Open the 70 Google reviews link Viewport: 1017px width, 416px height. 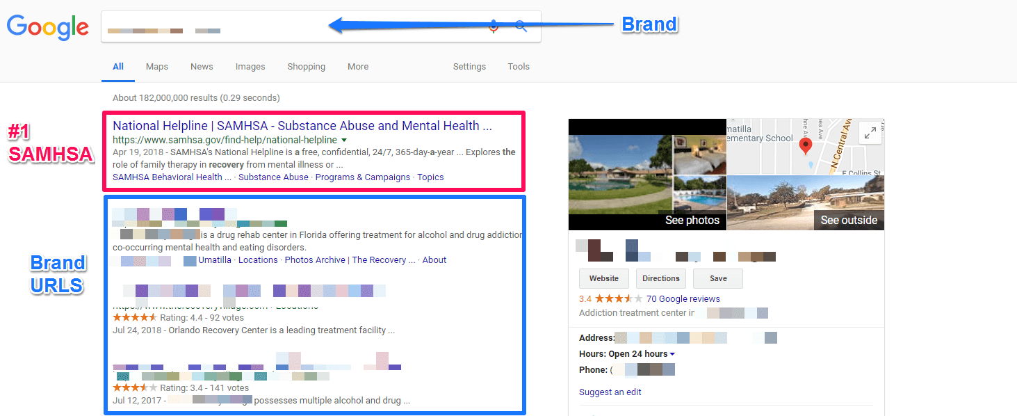click(683, 298)
